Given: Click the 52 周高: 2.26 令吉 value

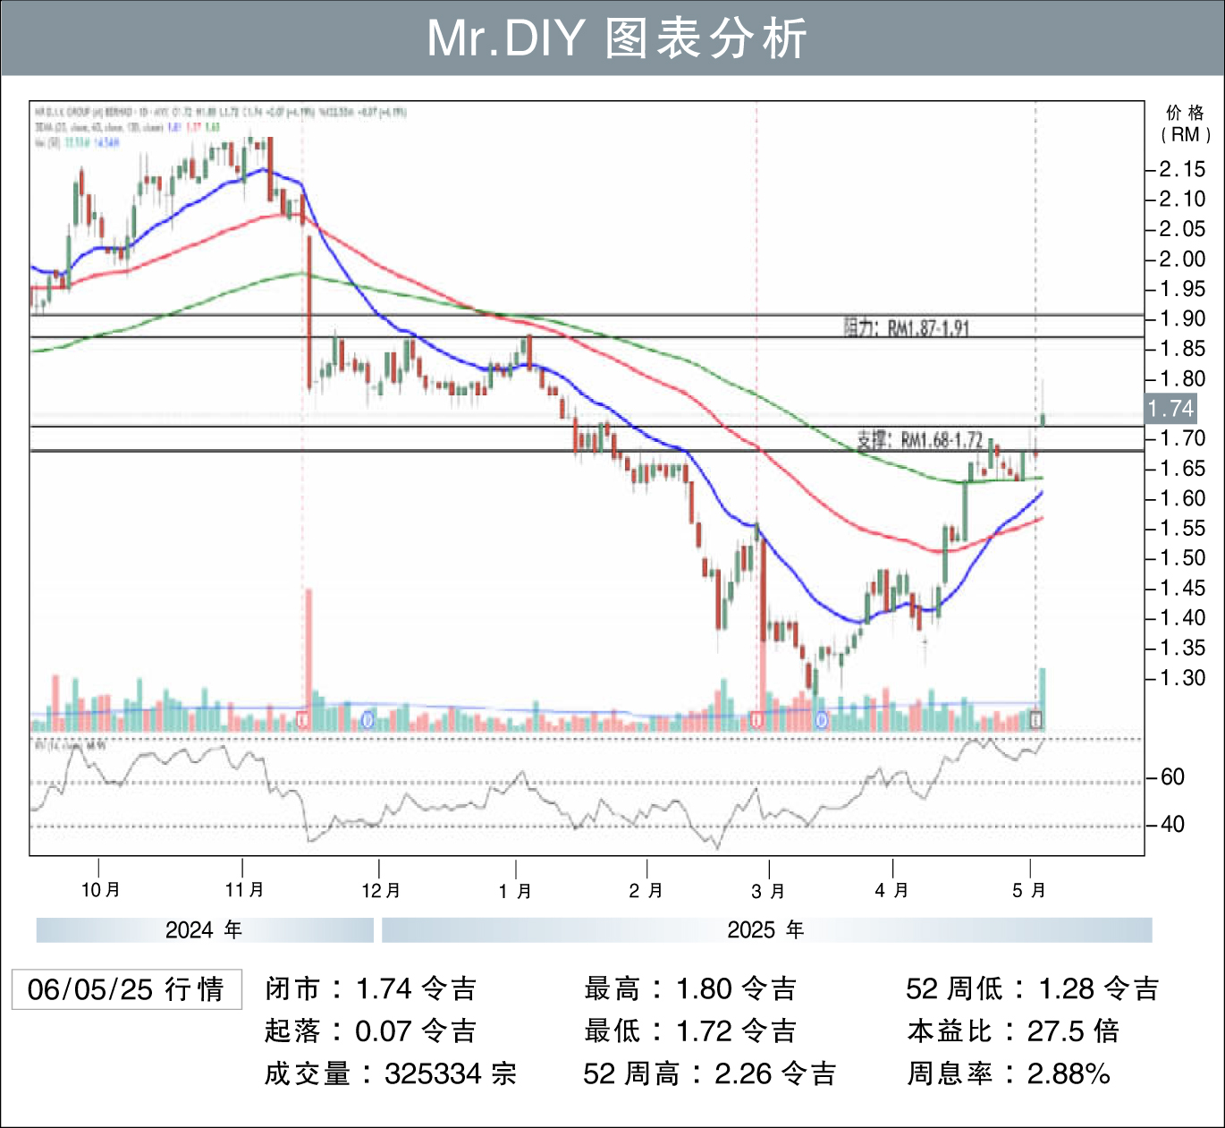Looking at the screenshot, I should click(710, 1073).
